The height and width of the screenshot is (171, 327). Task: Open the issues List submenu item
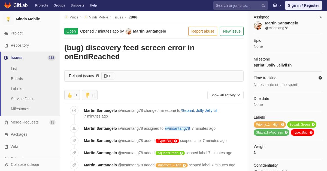click(14, 69)
